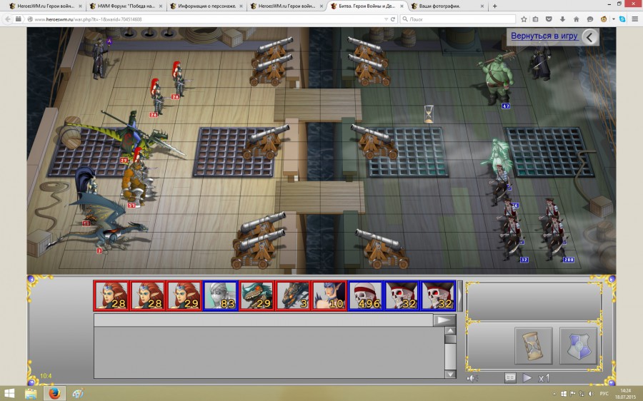This screenshot has width=643, height=401.
Task: Click the "Вернуться в игру" link
Action: (x=544, y=36)
